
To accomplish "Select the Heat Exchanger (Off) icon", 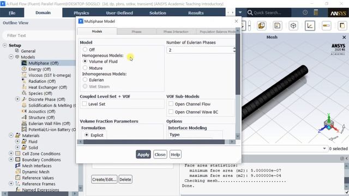I will (x=24, y=87).
